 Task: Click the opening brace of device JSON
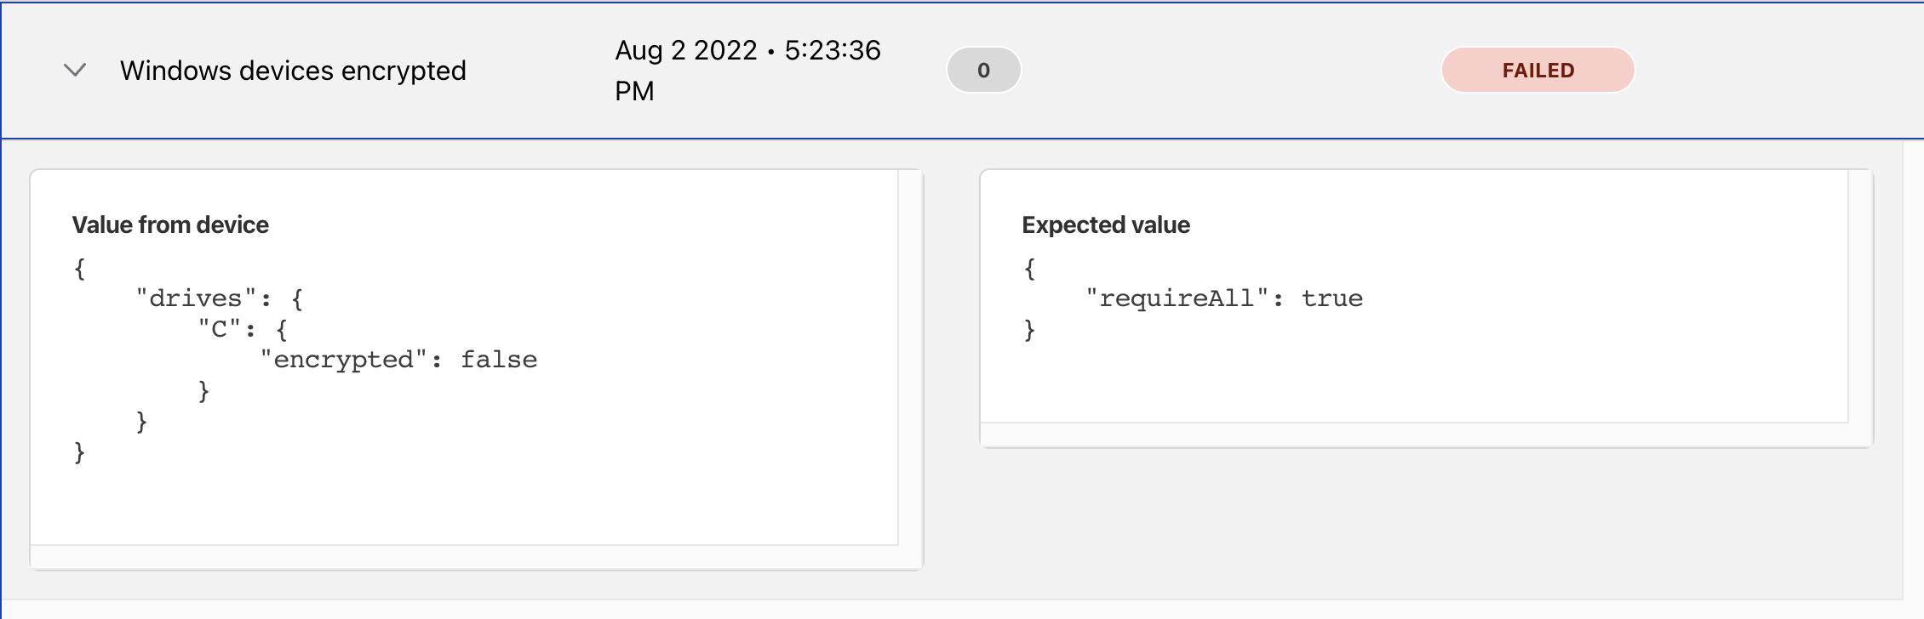(80, 269)
